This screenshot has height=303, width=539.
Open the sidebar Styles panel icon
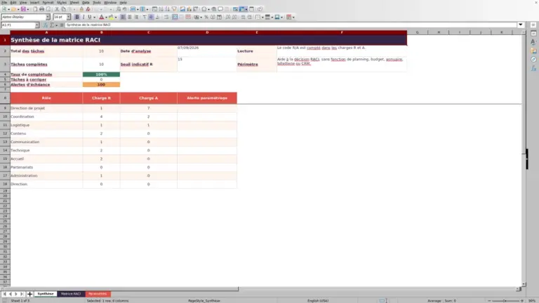[x=533, y=42]
